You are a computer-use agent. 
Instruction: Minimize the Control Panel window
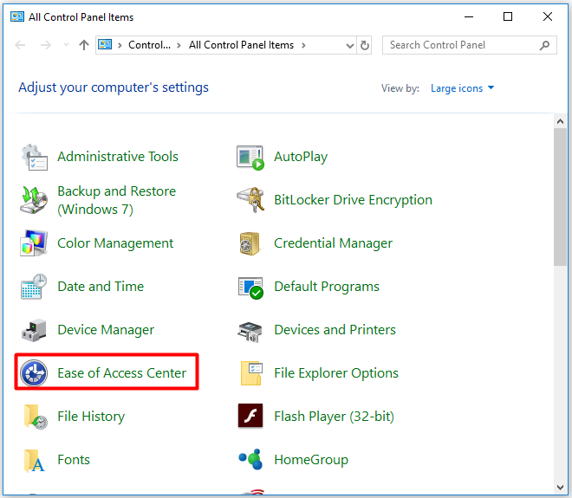click(x=469, y=16)
